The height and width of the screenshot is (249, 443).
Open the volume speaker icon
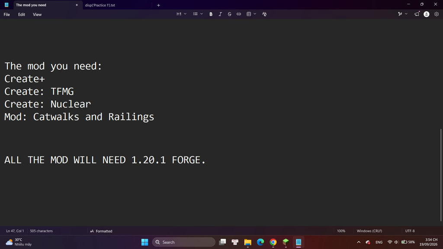396,242
